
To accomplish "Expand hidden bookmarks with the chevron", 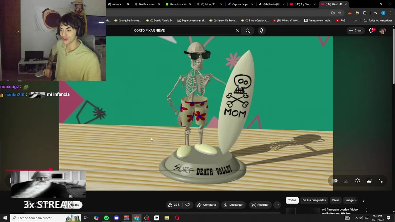I will pos(355,21).
